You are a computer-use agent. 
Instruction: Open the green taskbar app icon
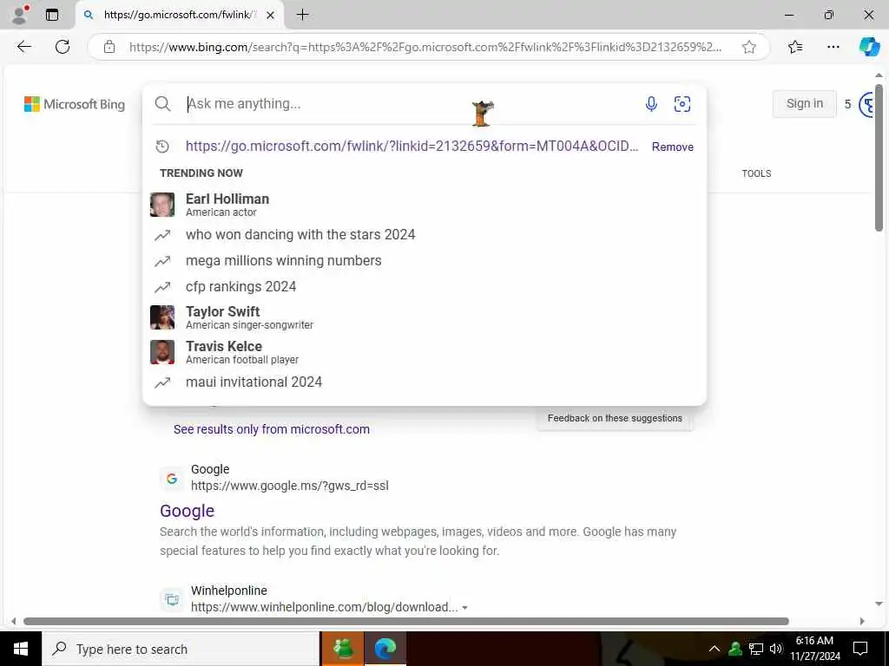(342, 649)
